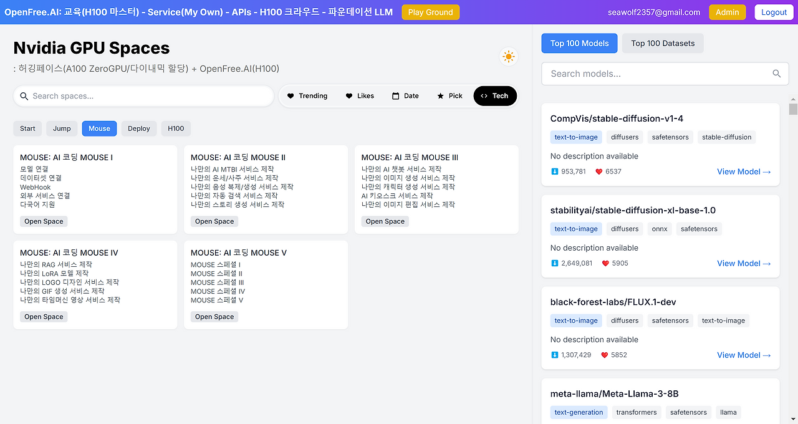This screenshot has width=798, height=424.
Task: Click 'MOUSE: AI 코딩 MOUSE V' card title
Action: 239,253
